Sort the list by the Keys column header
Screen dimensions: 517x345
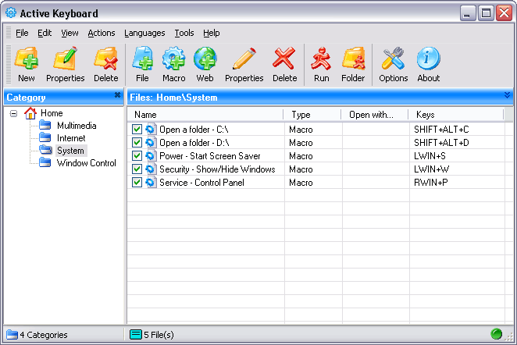point(456,115)
